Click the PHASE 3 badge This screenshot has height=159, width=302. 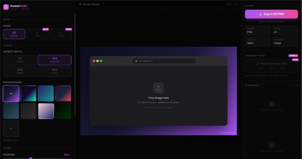pyautogui.click(x=293, y=56)
